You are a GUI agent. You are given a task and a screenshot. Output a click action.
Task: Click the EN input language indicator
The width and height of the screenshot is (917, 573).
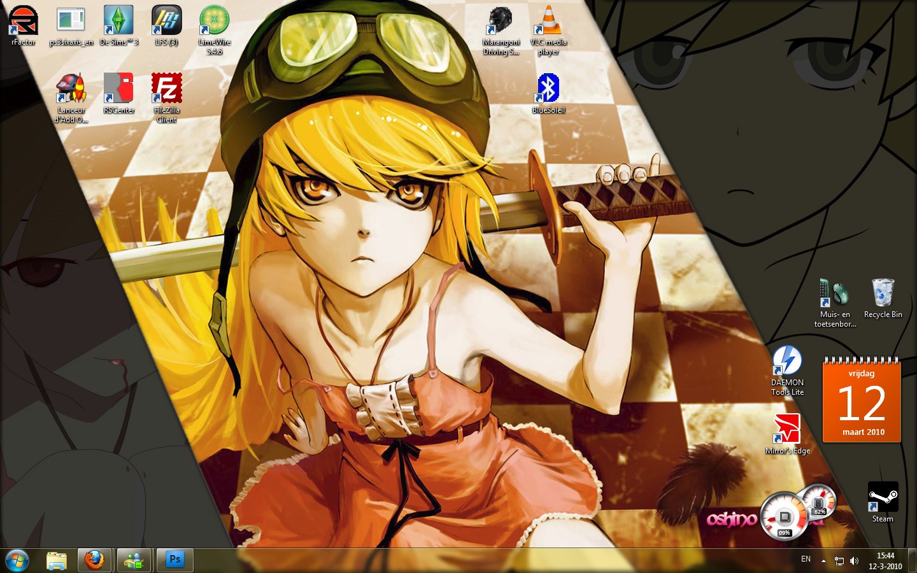point(806,559)
